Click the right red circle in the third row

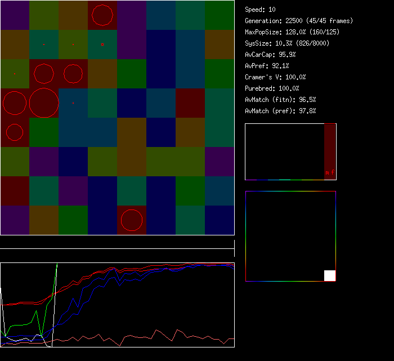point(73,74)
